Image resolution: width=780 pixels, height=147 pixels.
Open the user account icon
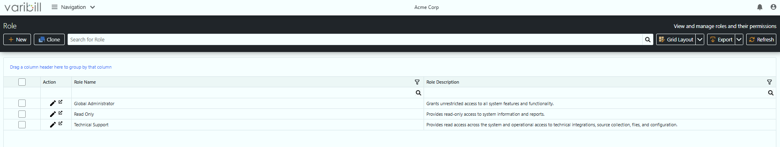773,7
